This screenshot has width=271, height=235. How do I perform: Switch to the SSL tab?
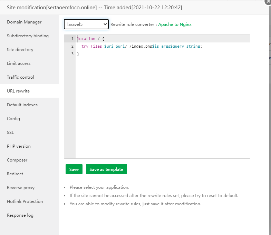10,133
